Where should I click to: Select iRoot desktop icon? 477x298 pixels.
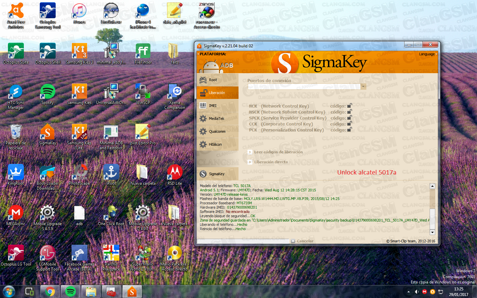point(111,175)
